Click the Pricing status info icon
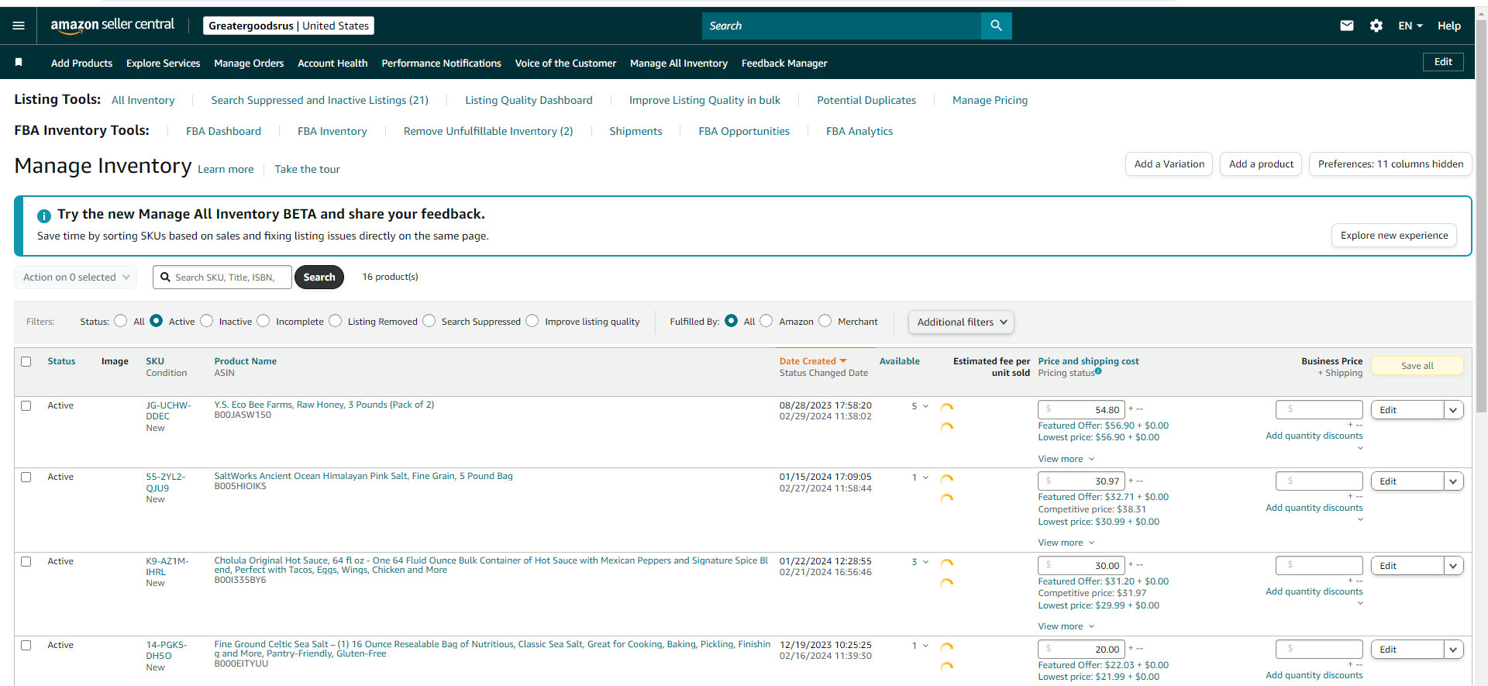The height and width of the screenshot is (686, 1488). [1098, 371]
